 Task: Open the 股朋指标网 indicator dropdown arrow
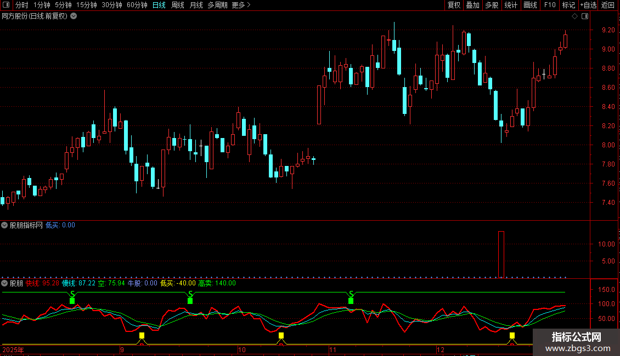4,225
